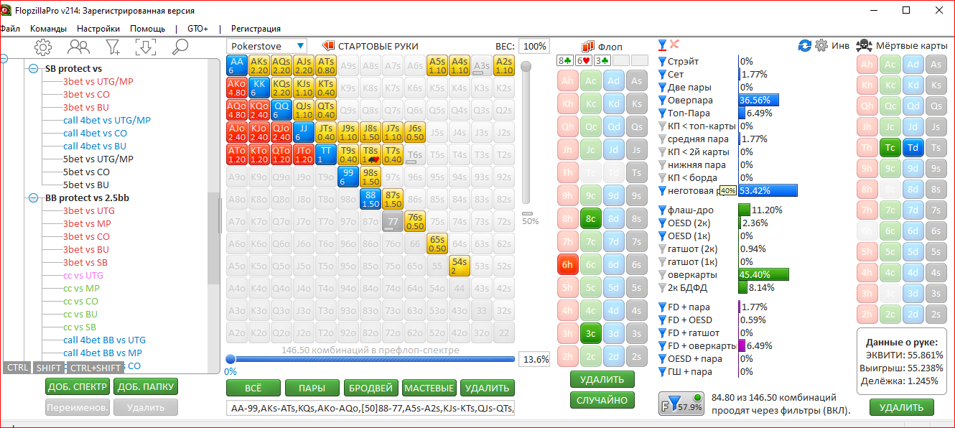
Task: Click the AA cell in hand matrix
Action: [237, 65]
